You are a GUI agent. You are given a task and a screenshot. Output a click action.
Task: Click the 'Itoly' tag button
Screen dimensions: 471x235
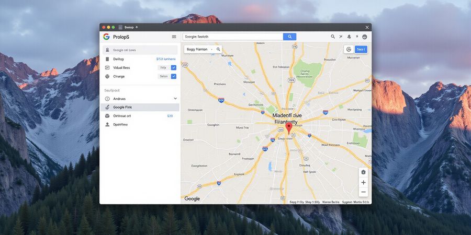pyautogui.click(x=163, y=68)
